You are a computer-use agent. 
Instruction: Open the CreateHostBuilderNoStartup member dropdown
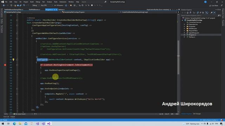pos(148,12)
